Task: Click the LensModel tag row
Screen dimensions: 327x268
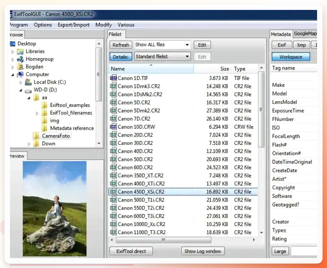Action: (x=293, y=102)
